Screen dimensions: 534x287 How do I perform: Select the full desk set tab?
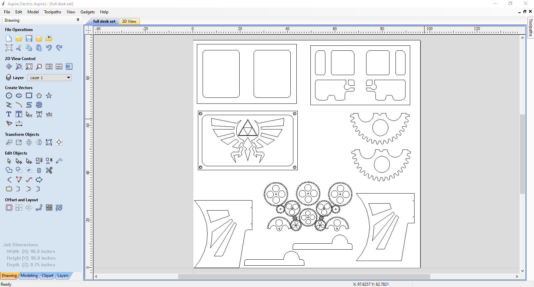tap(104, 21)
